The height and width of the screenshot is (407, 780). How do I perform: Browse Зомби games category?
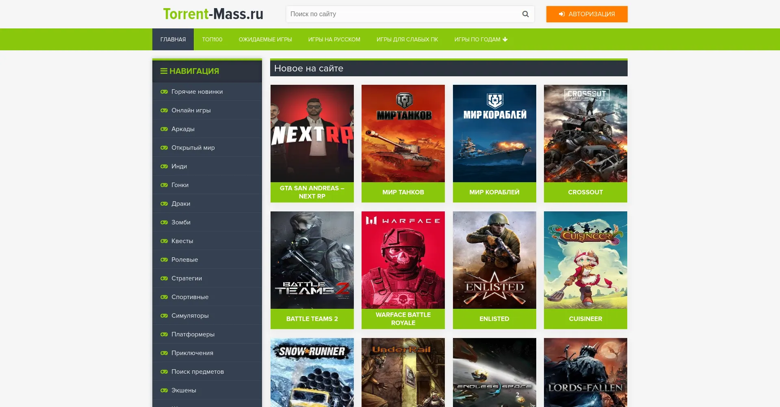(207, 222)
